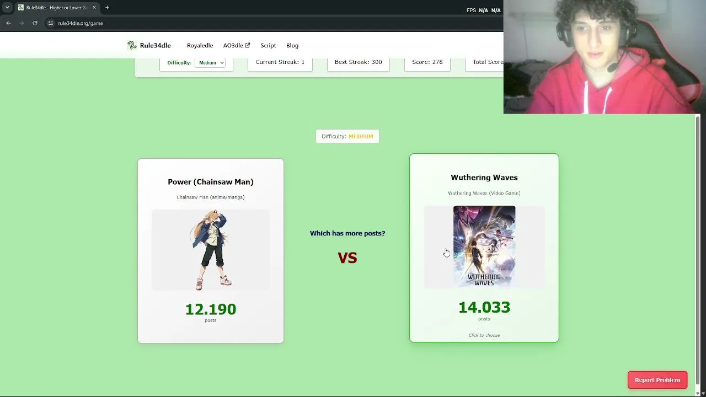This screenshot has width=706, height=397.
Task: Click the Rule34dle site name
Action: click(x=156, y=45)
